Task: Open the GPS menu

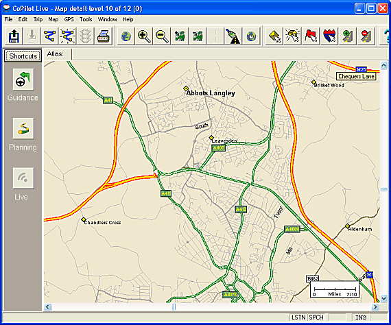Action: point(69,19)
